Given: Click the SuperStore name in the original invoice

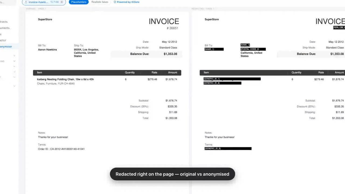Looking at the screenshot, I should (45, 19).
